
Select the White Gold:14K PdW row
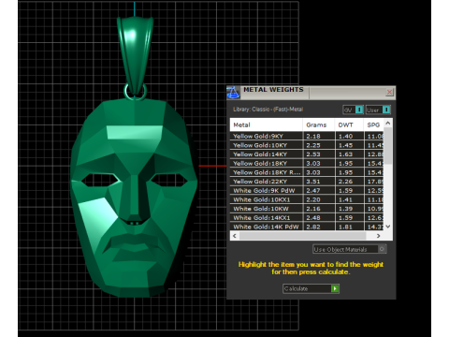pyautogui.click(x=307, y=227)
